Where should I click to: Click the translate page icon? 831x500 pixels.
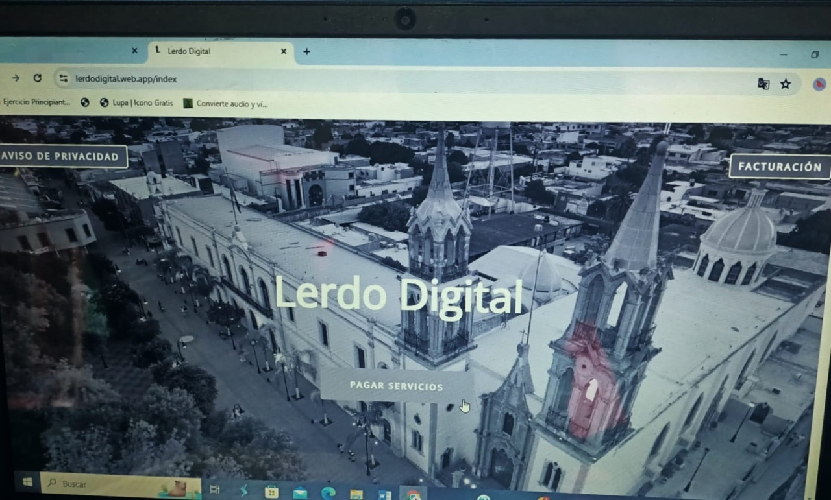(x=763, y=84)
